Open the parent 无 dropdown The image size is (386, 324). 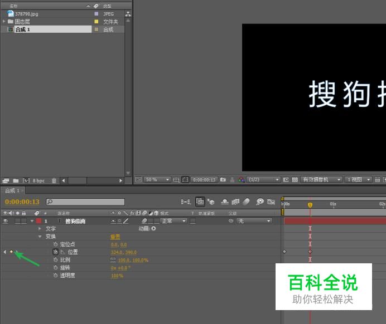[x=254, y=221]
